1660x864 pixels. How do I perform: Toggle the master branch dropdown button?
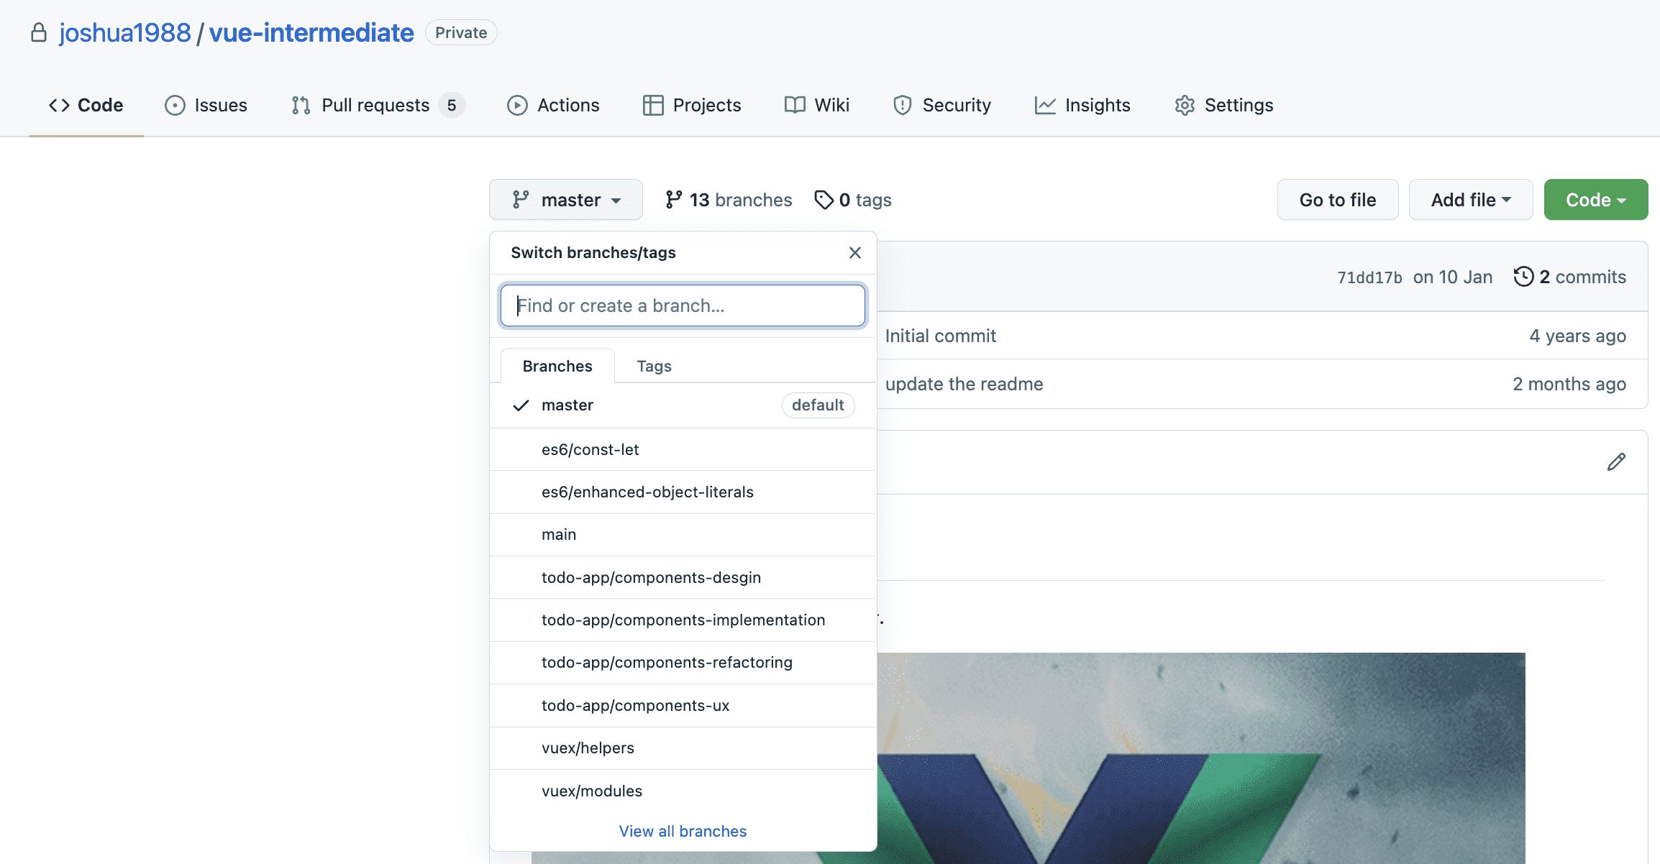[566, 200]
